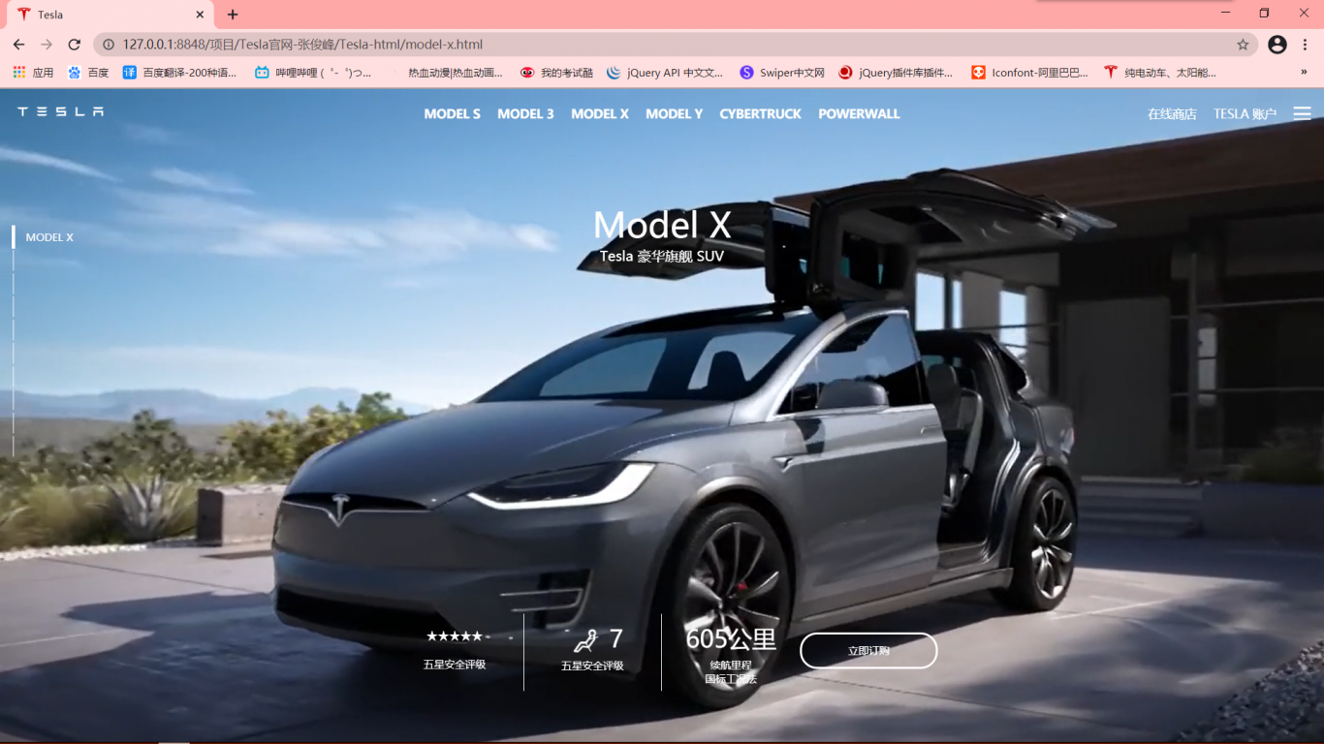The width and height of the screenshot is (1324, 744).
Task: View site information icon in address bar
Action: point(109,45)
